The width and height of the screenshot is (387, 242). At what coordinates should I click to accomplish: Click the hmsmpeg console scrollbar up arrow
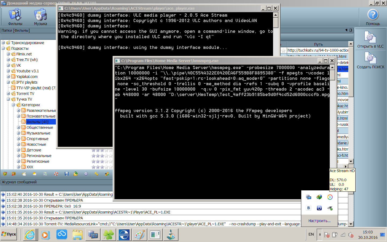(332, 67)
